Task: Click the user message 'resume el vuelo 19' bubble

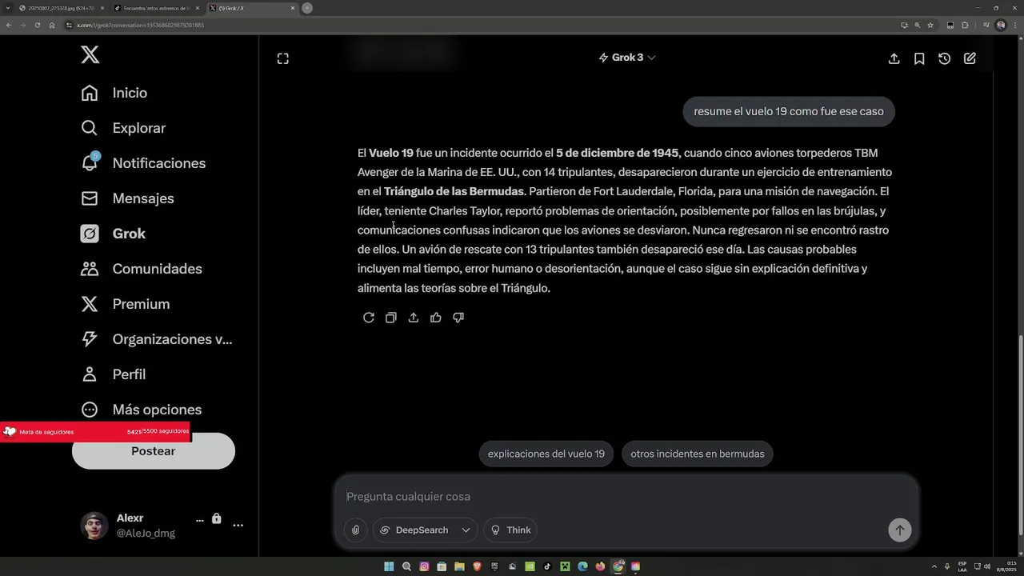Action: pyautogui.click(x=789, y=111)
